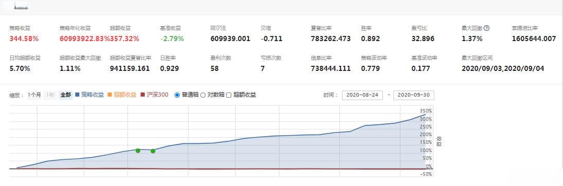Click the 胜率 value 0.892
The width and height of the screenshot is (563, 186).
pos(370,39)
